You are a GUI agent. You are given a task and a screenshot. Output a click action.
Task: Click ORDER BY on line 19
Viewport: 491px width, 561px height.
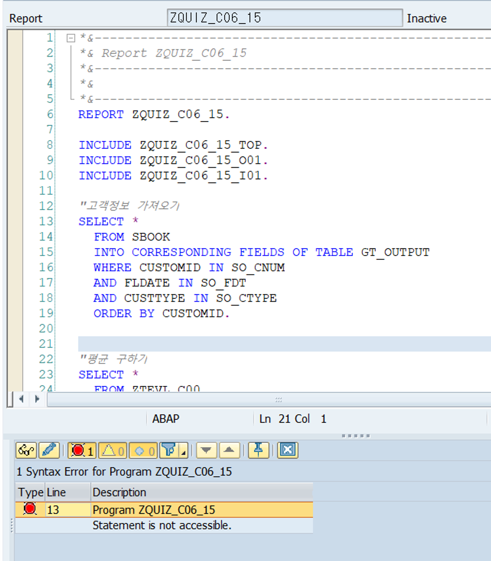coord(124,313)
